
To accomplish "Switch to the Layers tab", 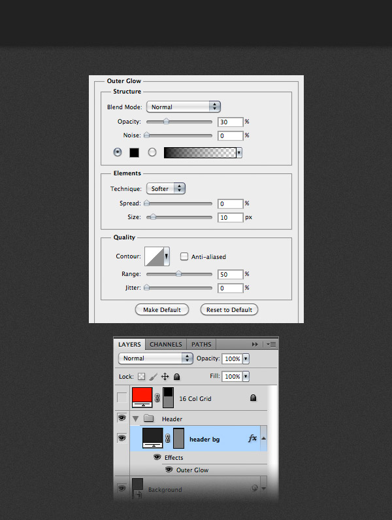I will click(x=129, y=344).
